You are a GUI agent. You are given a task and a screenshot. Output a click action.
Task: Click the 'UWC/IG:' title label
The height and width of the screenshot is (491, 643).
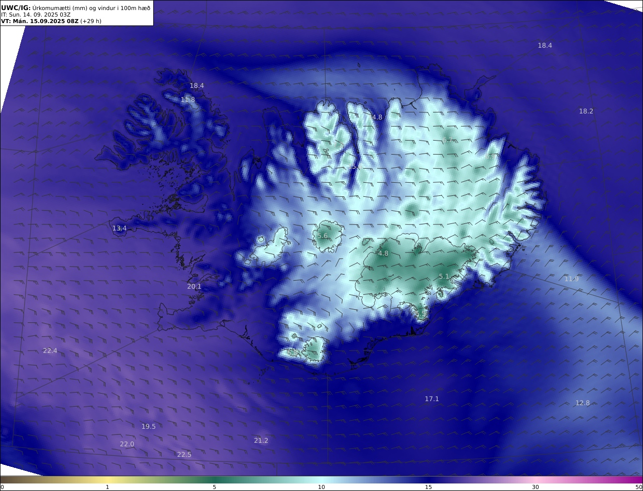click(16, 8)
